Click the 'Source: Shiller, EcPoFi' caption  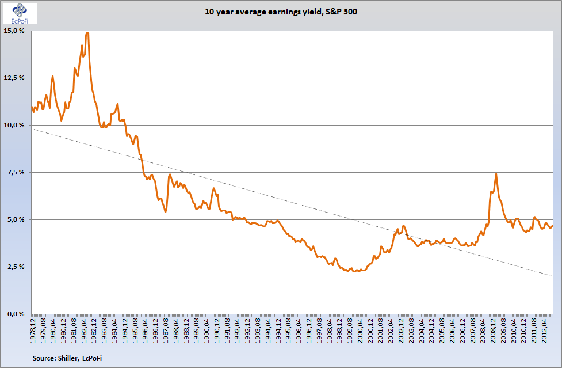coord(67,358)
